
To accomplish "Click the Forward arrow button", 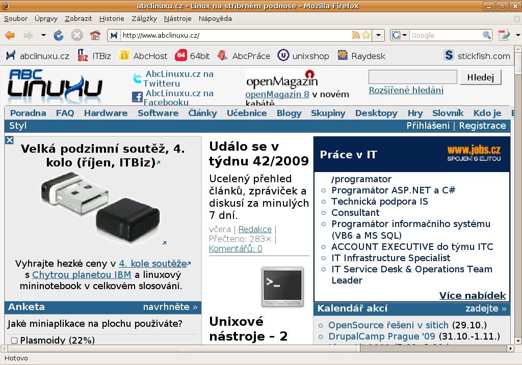I will click(28, 35).
